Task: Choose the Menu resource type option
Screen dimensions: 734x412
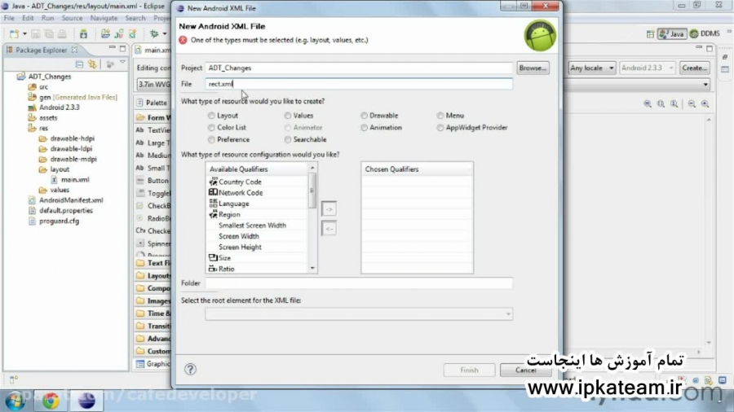Action: point(440,116)
